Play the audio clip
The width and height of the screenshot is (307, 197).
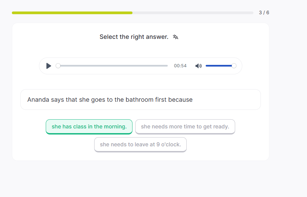click(x=49, y=66)
